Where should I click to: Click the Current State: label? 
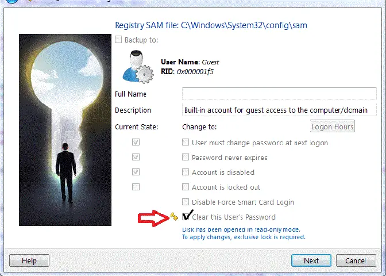136,127
